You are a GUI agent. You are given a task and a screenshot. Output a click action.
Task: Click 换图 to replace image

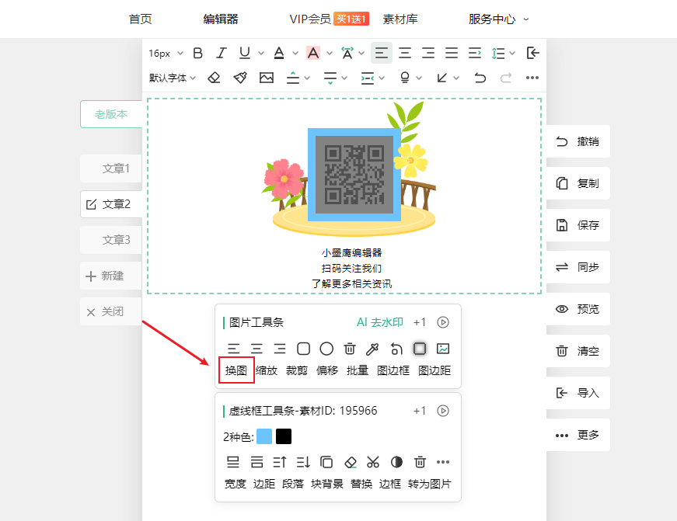pos(236,370)
